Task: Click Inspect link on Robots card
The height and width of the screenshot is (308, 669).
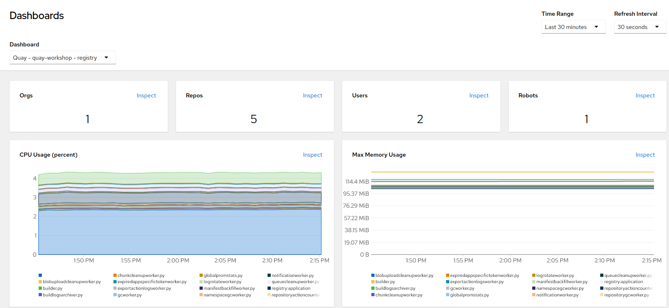Action: point(645,95)
